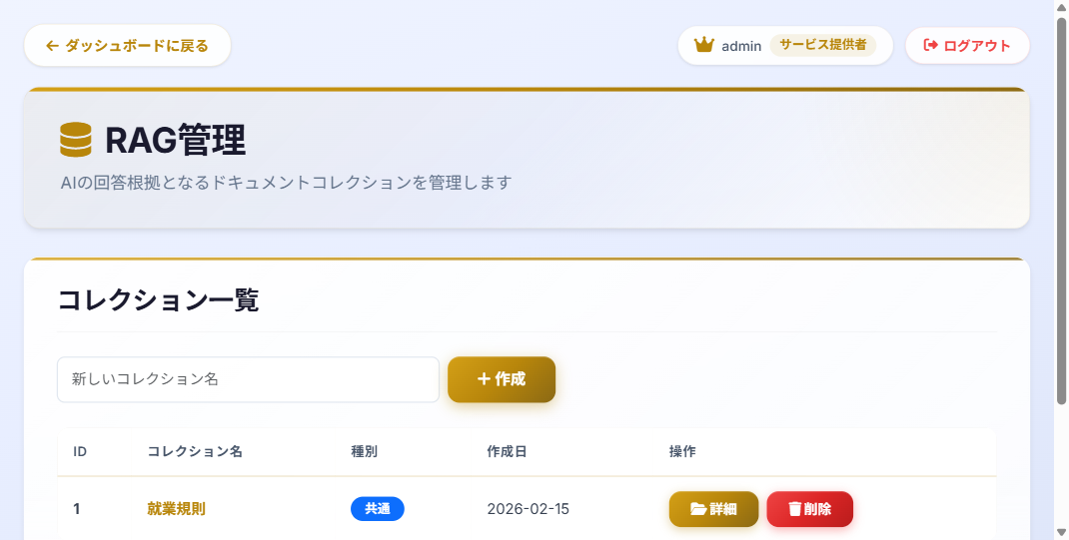Screen dimensions: 1069x540
Task: Click the plus icon on 作成 button
Action: click(x=485, y=379)
